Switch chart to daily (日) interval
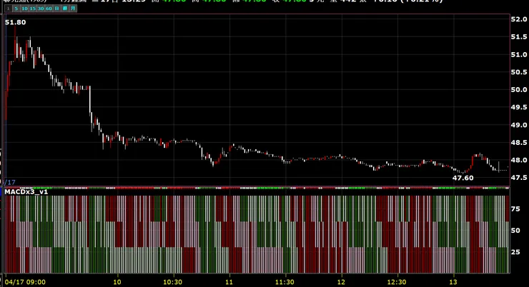Screen dimensions: 529x287 [x=57, y=9]
